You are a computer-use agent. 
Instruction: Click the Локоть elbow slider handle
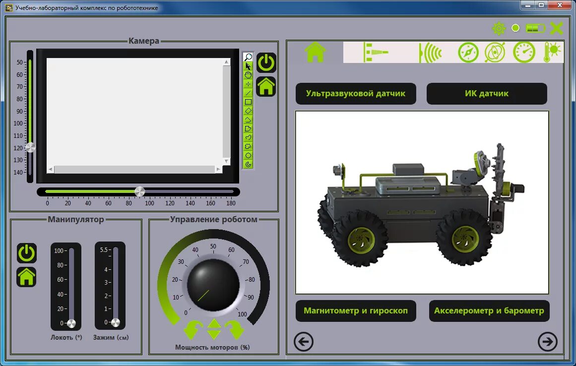(71, 323)
